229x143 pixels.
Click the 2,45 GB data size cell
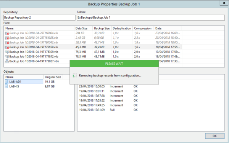[80, 38]
